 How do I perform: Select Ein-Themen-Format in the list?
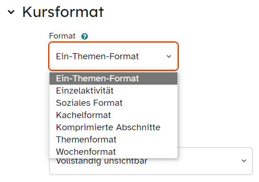(114, 79)
